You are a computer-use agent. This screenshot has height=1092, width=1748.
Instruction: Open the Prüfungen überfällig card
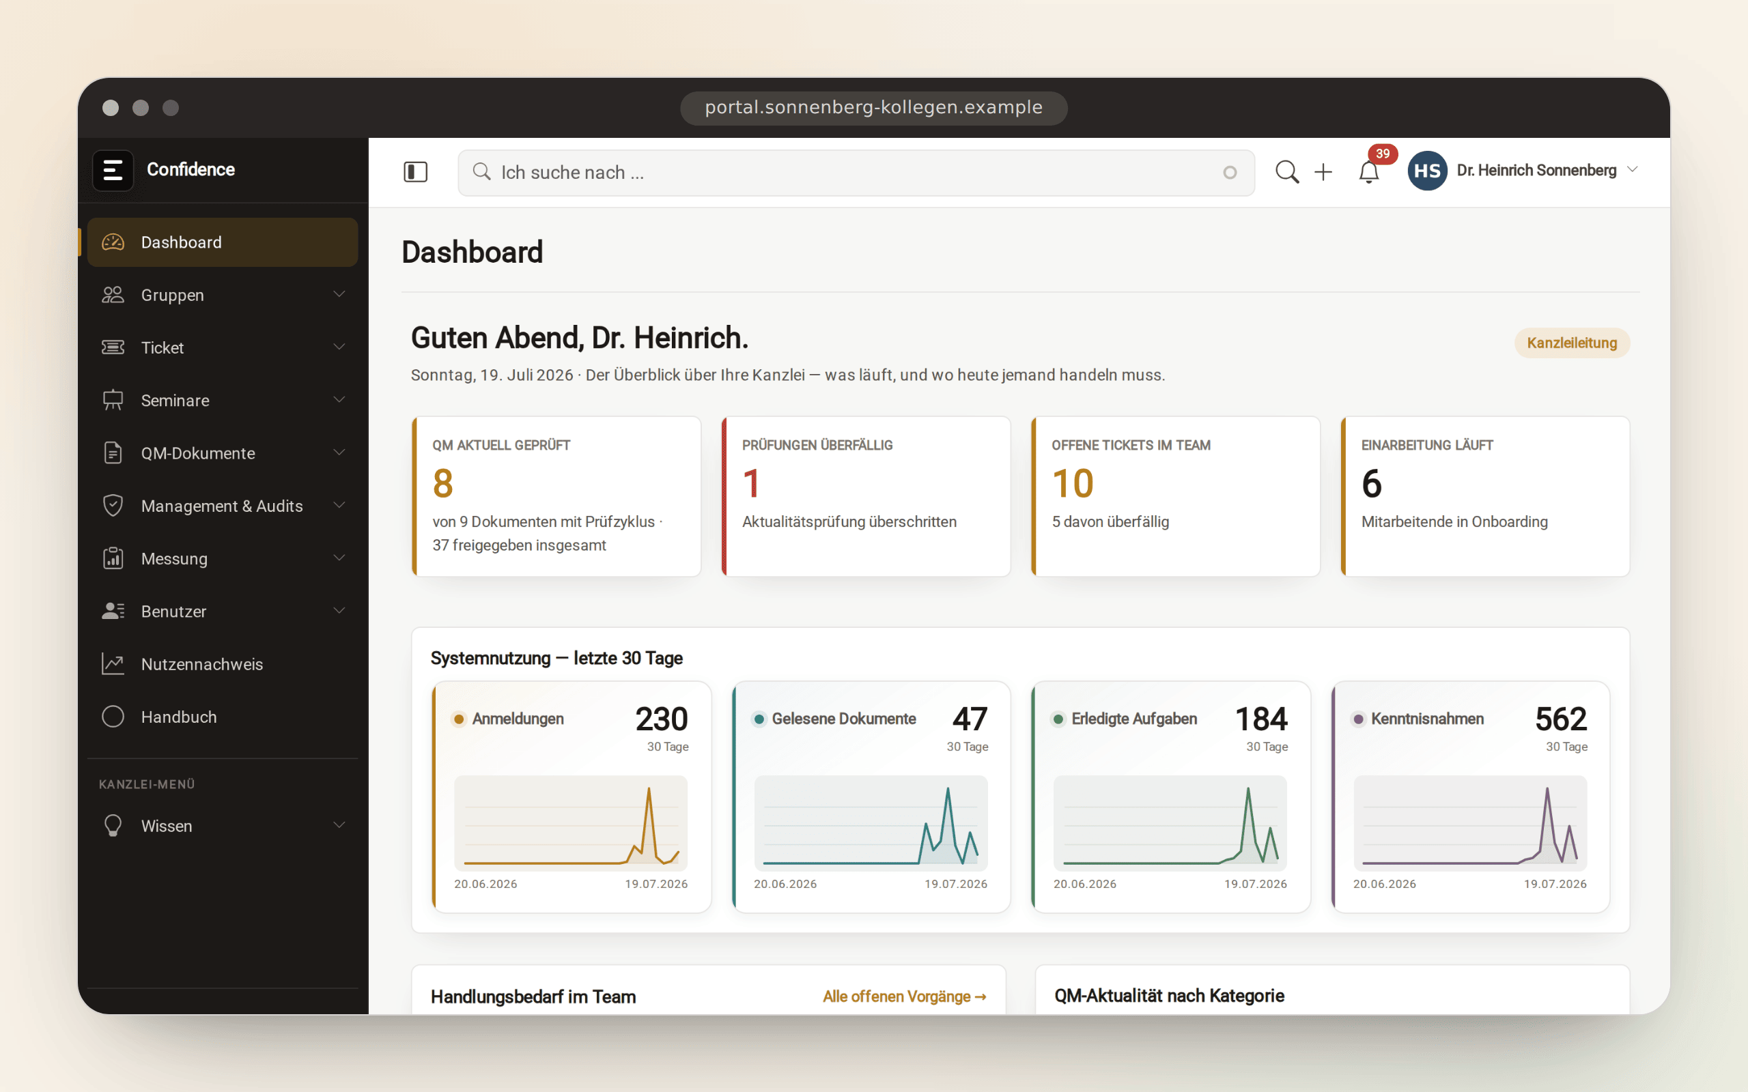[x=866, y=496]
